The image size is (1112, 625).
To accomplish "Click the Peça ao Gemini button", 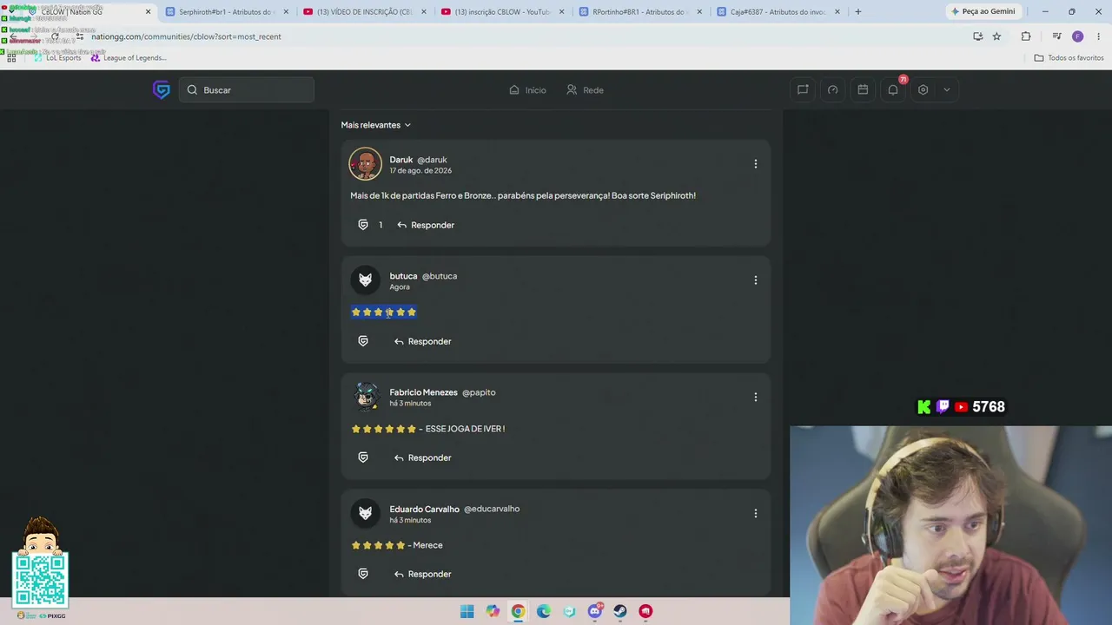I will [983, 12].
